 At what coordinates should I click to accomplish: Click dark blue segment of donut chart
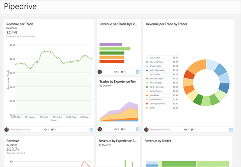pos(224,88)
